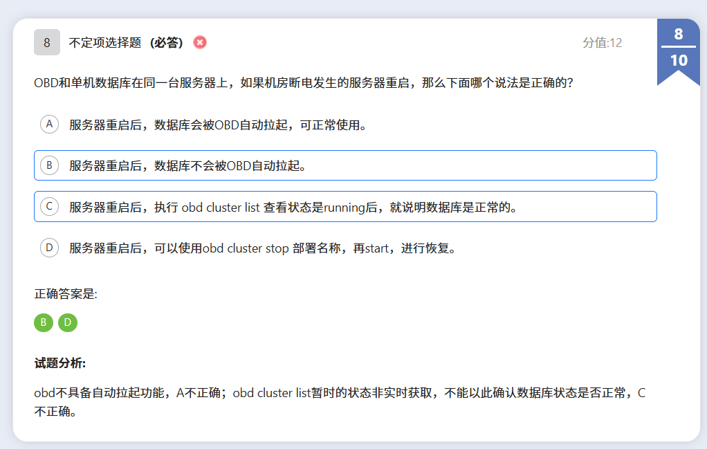This screenshot has width=707, height=449.
Task: Click option A text about OBD auto-restart
Action: click(217, 125)
